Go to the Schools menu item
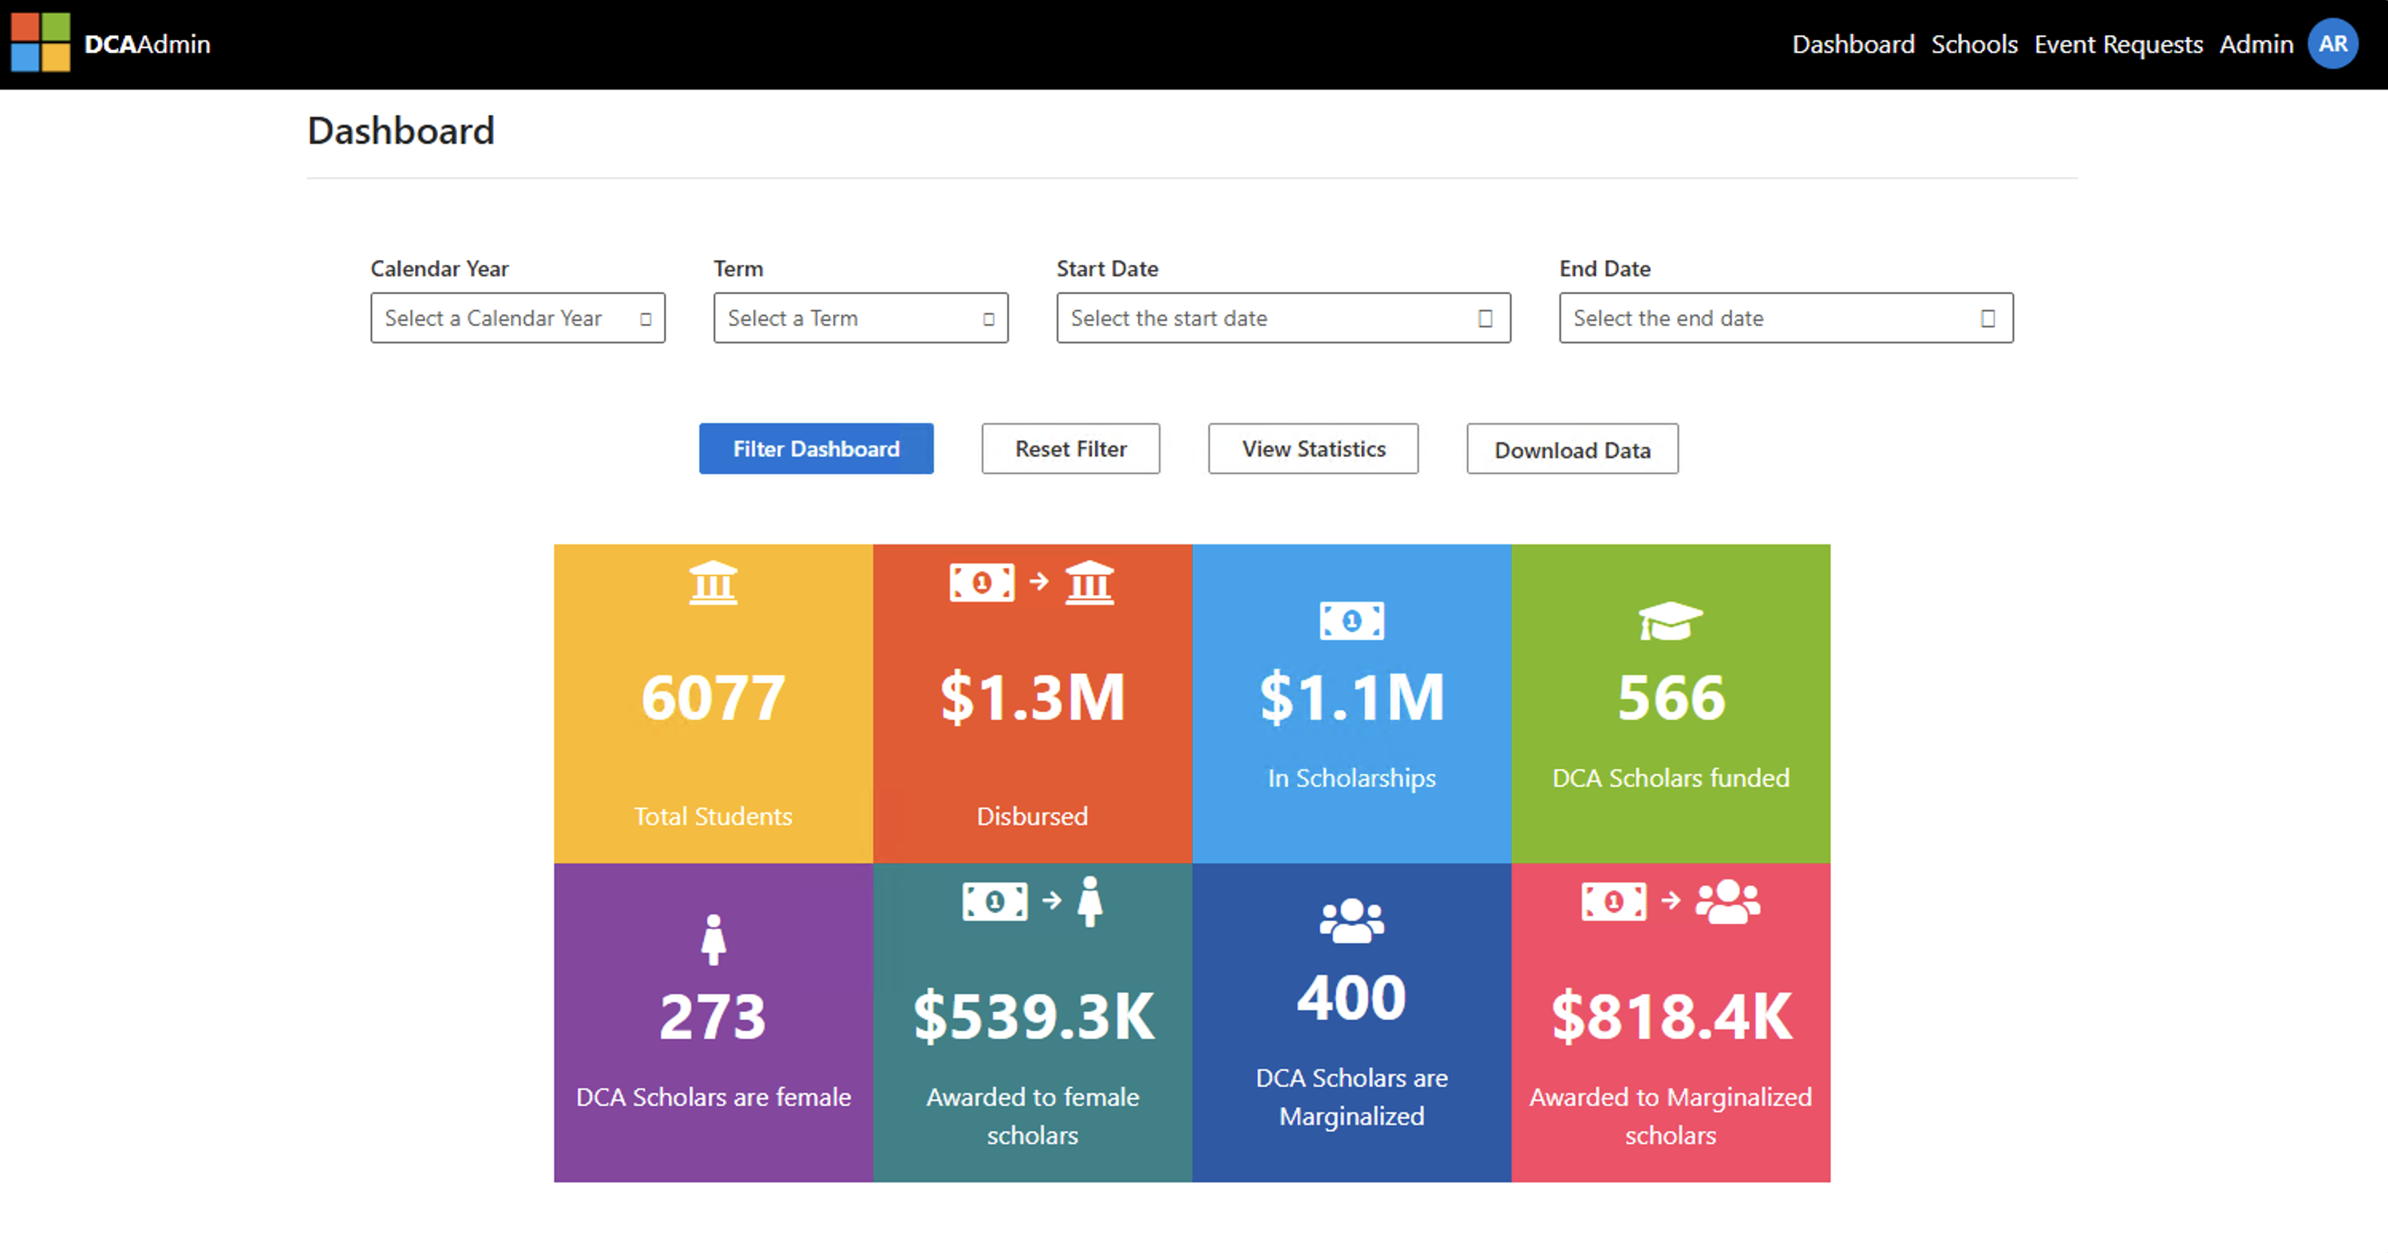 (x=1974, y=45)
